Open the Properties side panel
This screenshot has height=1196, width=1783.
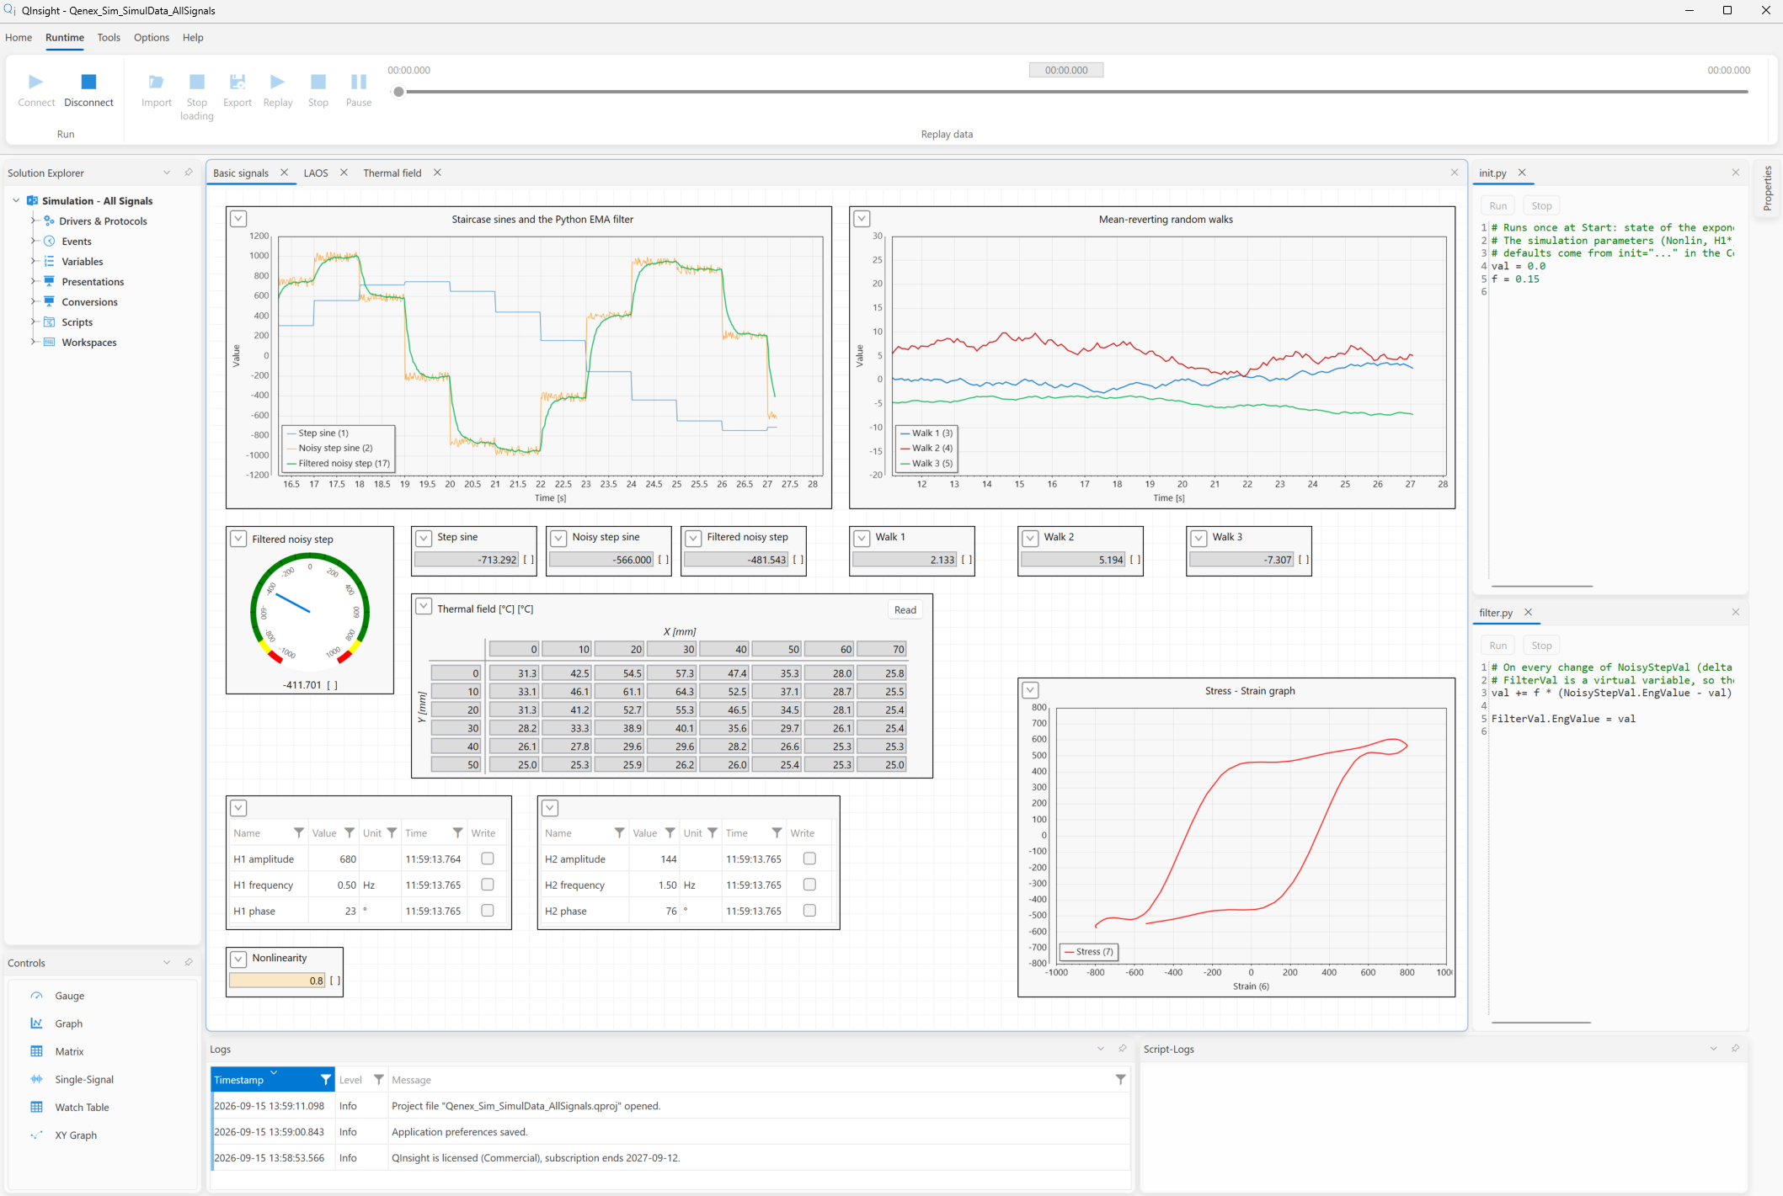pos(1767,188)
